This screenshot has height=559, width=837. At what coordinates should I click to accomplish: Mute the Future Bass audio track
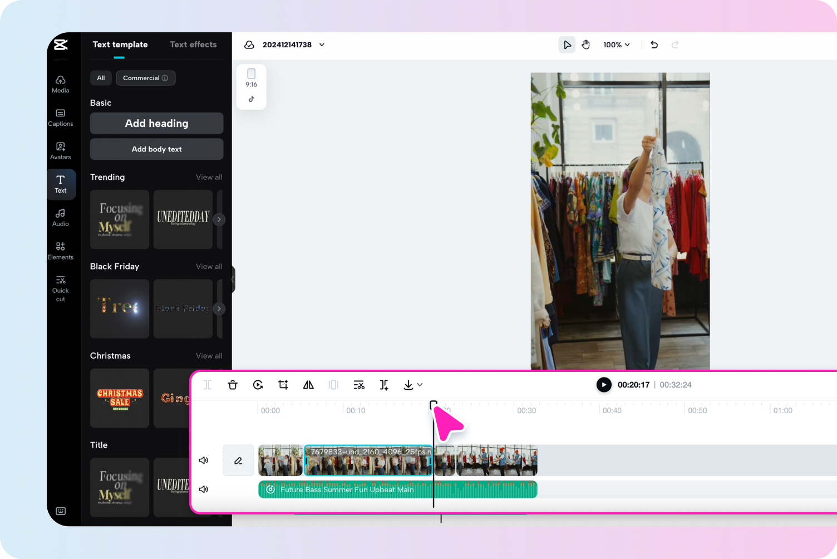point(204,489)
